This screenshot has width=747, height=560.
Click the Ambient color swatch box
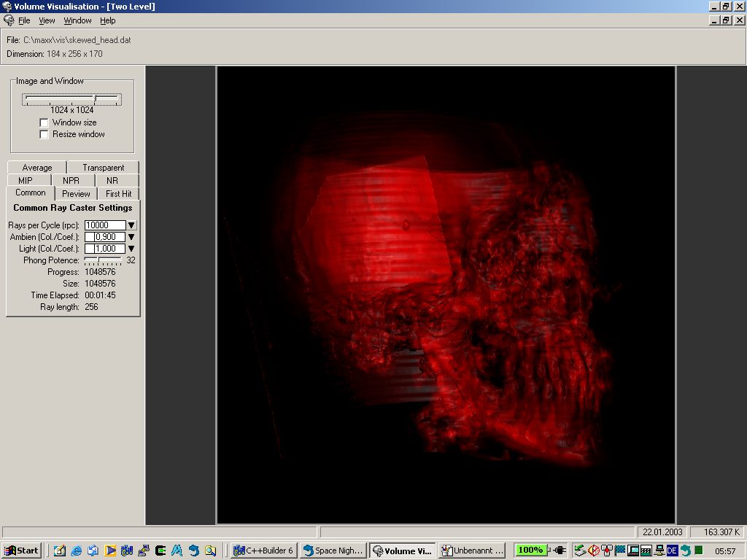click(x=90, y=237)
